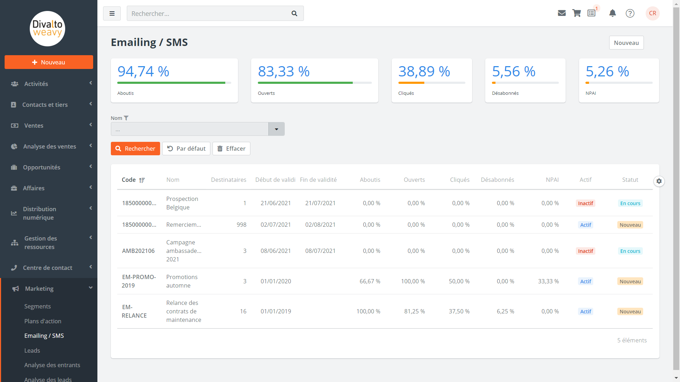
Task: Open the Segments menu item
Action: [x=38, y=306]
